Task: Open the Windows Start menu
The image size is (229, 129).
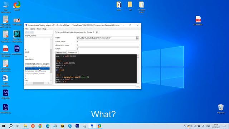Action: pos(4,126)
